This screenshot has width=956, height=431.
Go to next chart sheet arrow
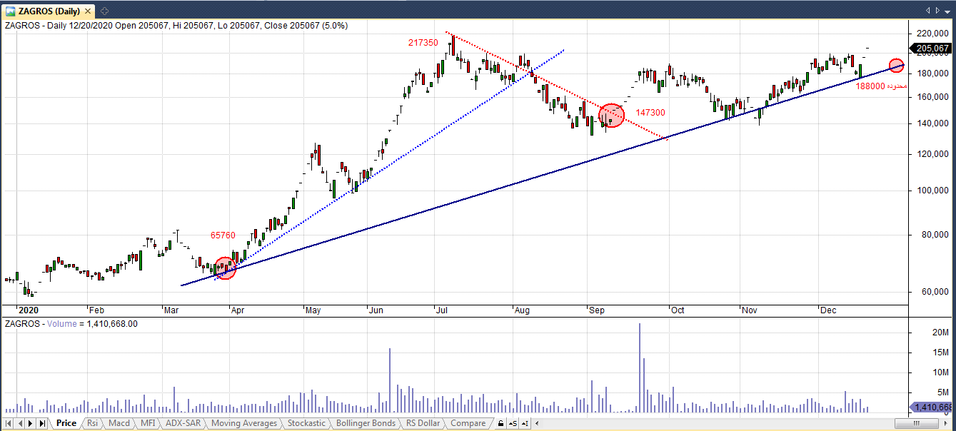(x=30, y=424)
